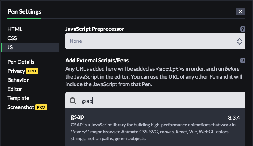Show the Editor settings section
253x146 pixels.
click(14, 89)
